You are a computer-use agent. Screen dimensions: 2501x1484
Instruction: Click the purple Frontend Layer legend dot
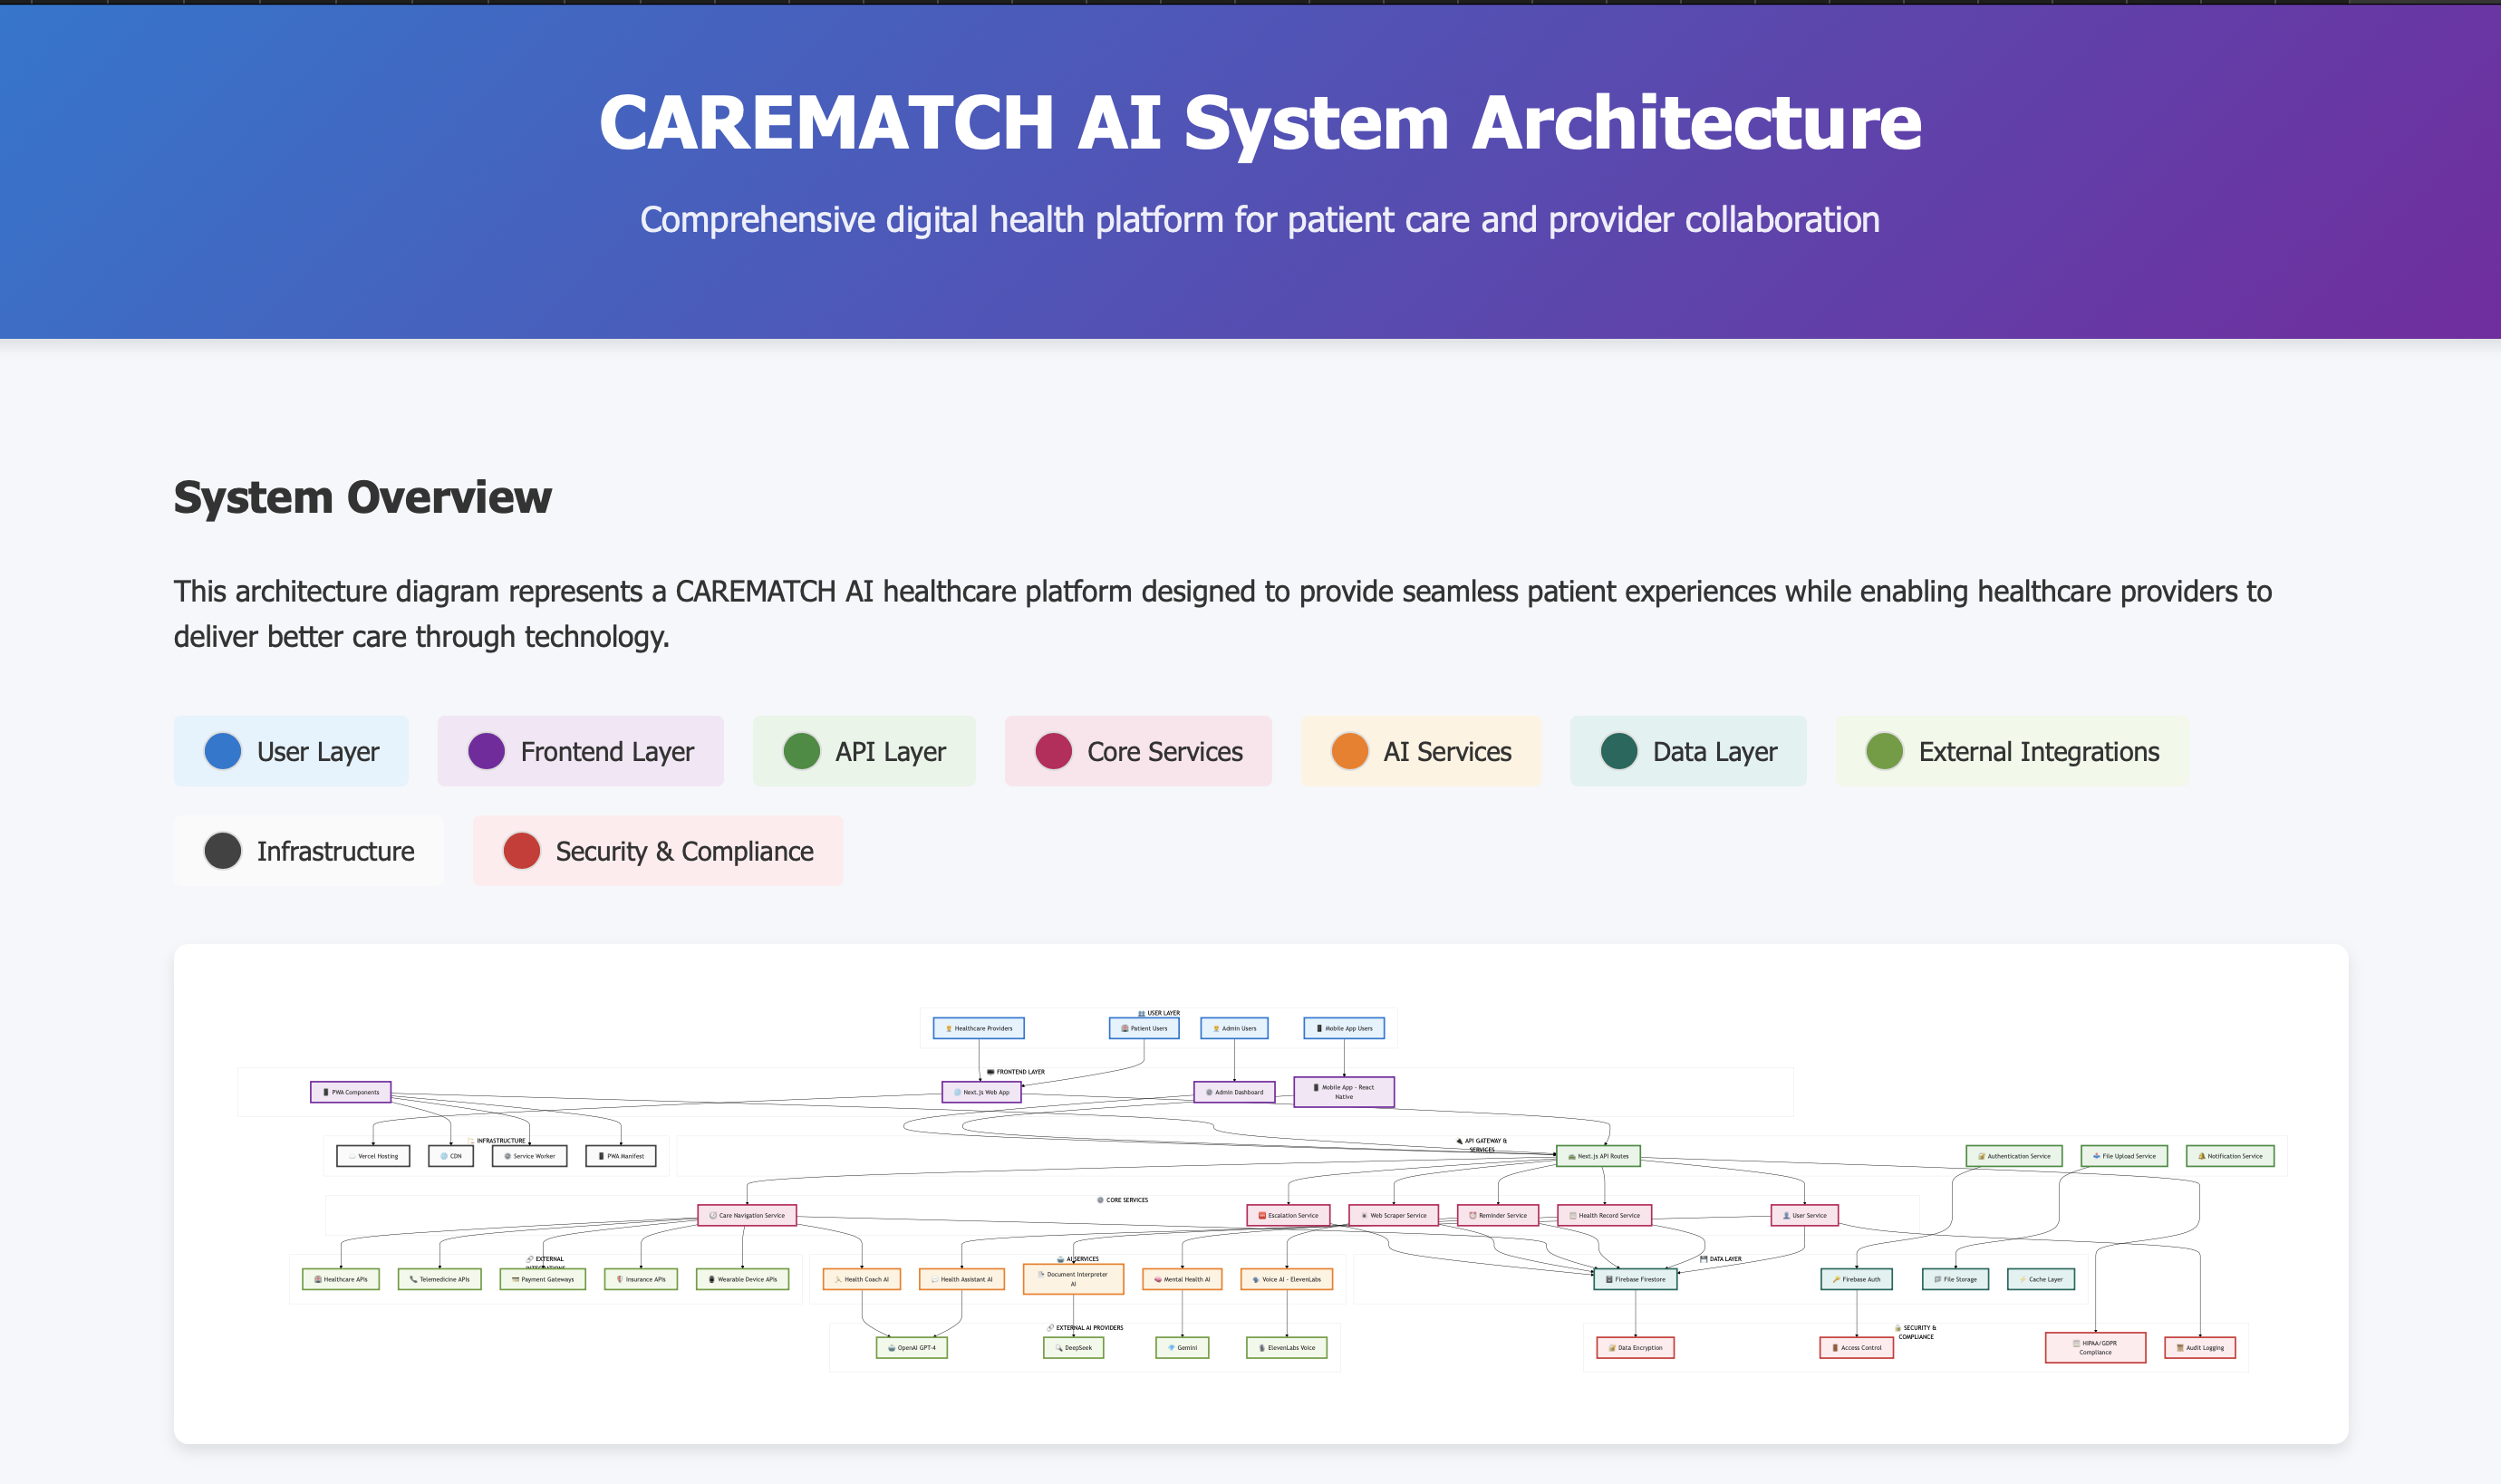486,751
